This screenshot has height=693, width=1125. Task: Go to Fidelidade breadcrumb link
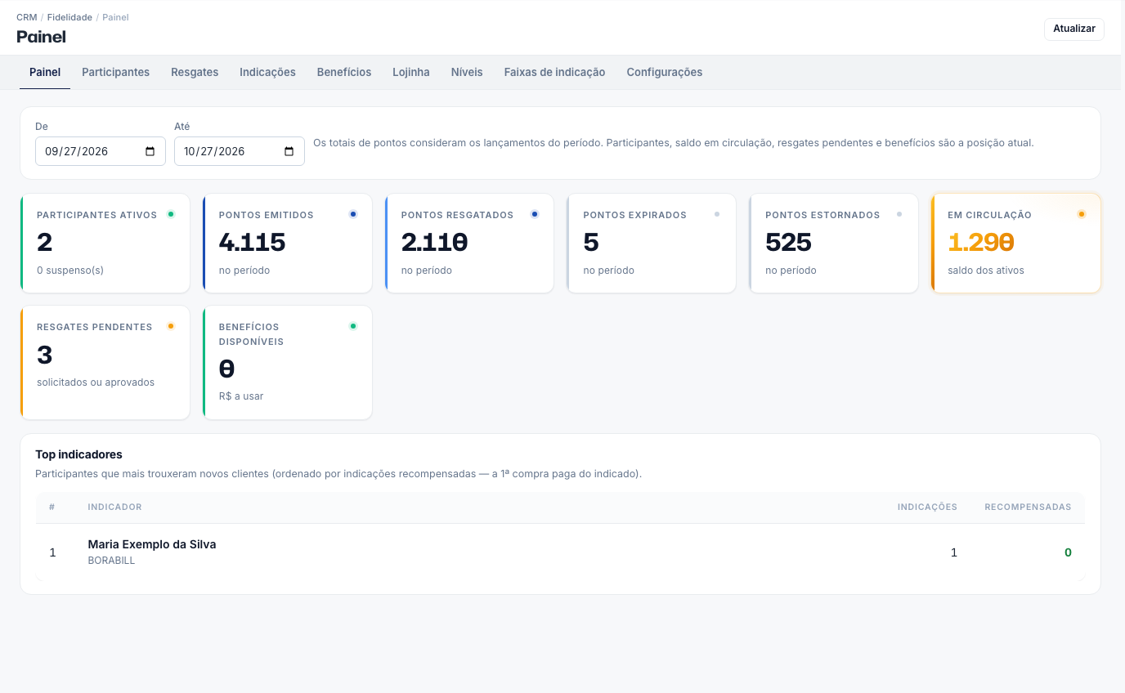pyautogui.click(x=69, y=17)
